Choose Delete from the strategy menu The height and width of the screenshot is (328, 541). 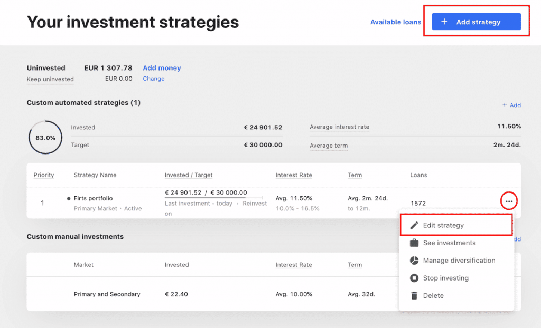[456, 296]
